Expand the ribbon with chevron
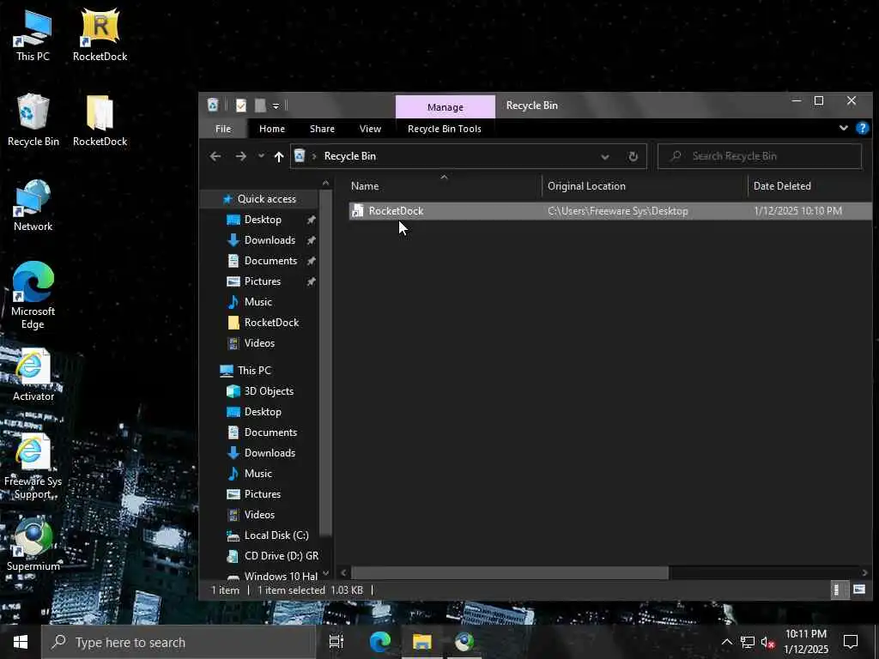Screen dimensions: 879x659 (843, 129)
